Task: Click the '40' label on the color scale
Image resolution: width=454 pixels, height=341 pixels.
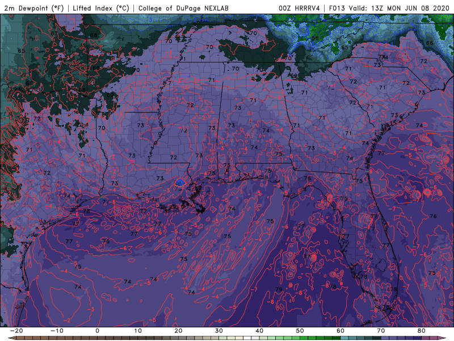Action: click(259, 331)
